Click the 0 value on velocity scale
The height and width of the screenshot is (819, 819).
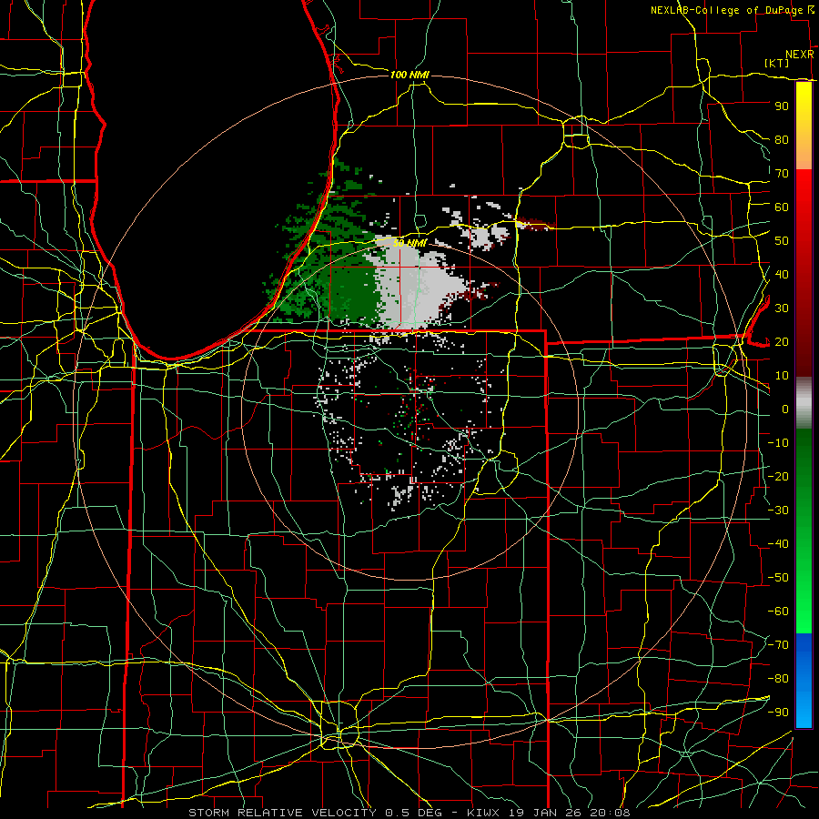coord(785,409)
